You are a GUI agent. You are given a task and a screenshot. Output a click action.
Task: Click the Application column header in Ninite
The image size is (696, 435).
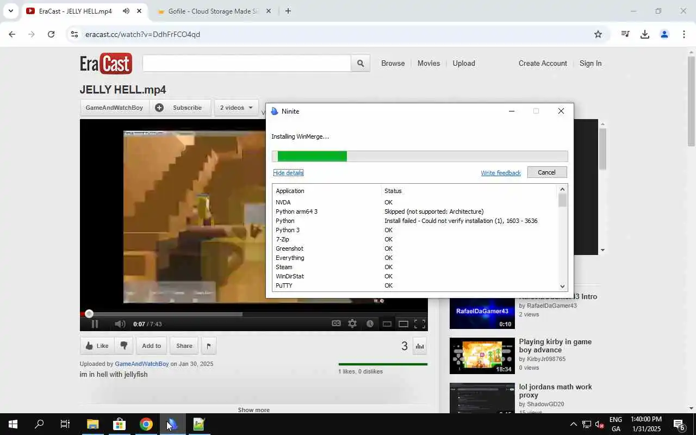tap(327, 191)
